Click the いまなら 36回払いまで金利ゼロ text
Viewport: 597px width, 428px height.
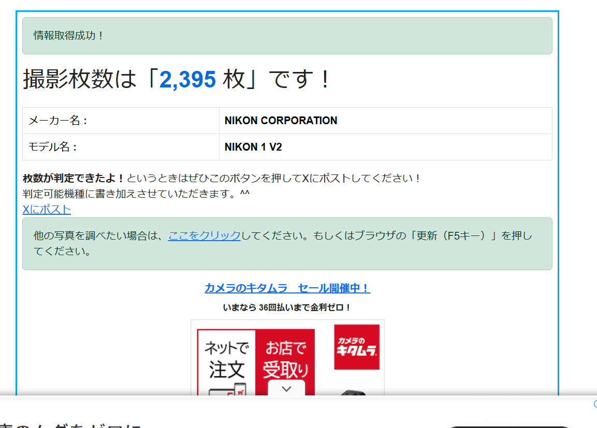click(287, 307)
